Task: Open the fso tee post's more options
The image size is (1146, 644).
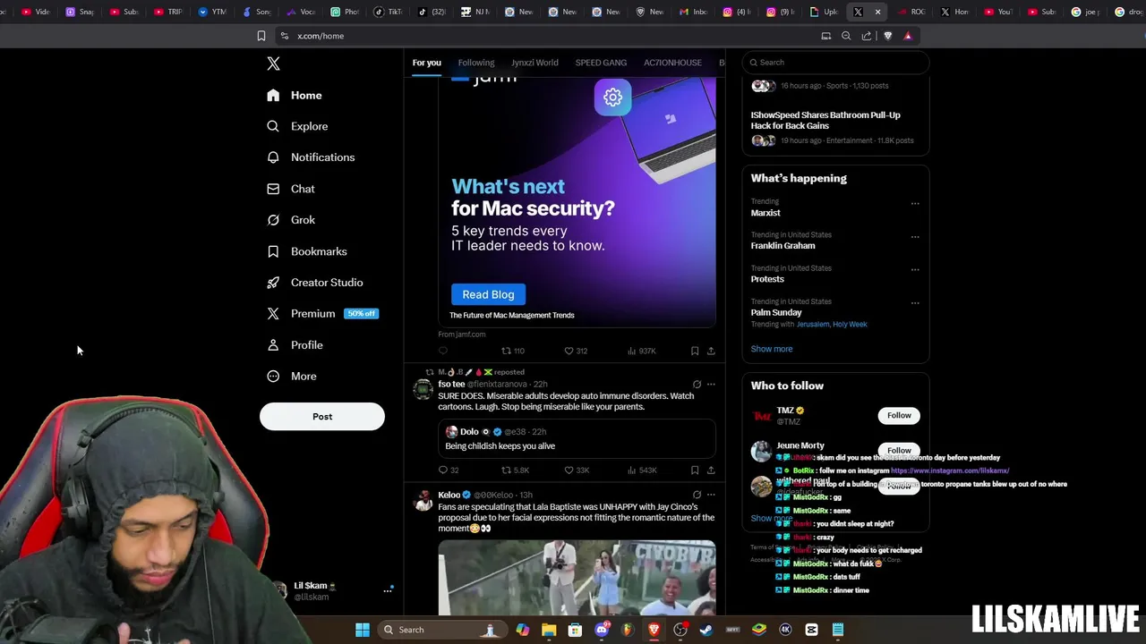Action: point(711,385)
